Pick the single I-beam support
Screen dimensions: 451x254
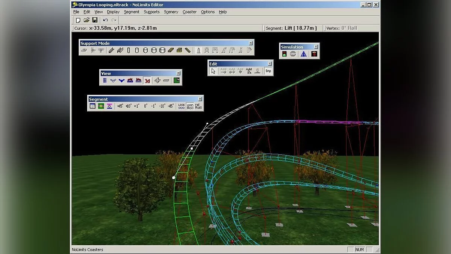pos(111,50)
